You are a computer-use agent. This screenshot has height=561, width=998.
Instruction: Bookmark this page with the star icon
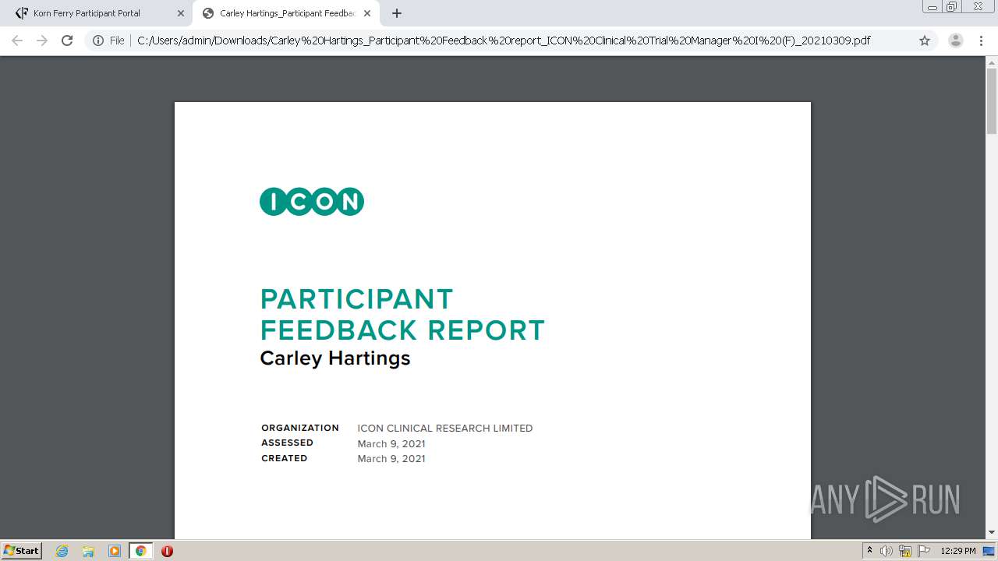click(x=925, y=41)
